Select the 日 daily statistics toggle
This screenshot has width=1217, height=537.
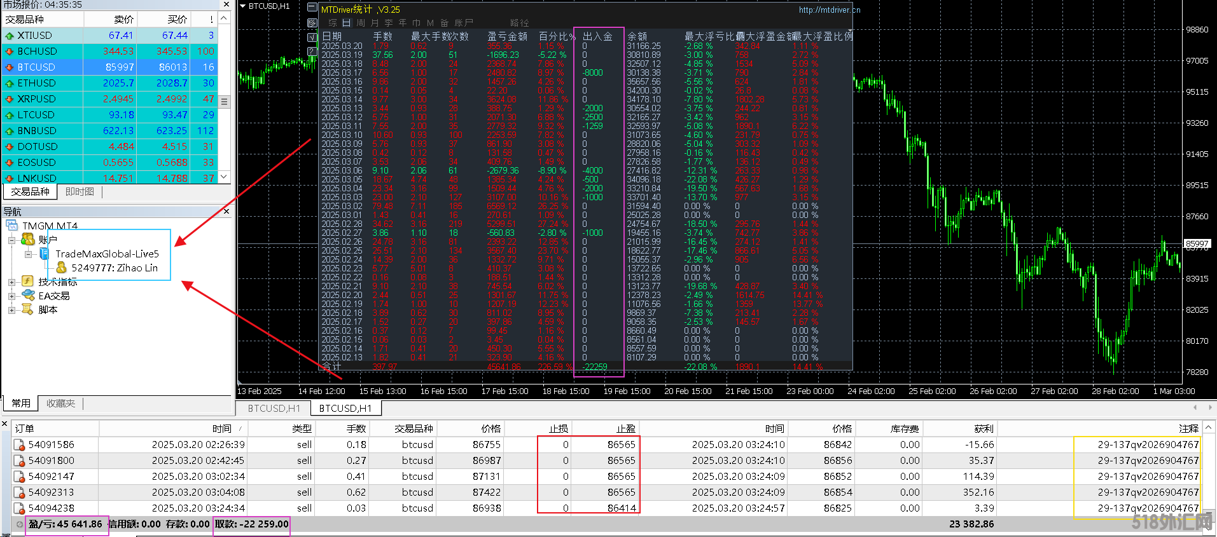(346, 23)
